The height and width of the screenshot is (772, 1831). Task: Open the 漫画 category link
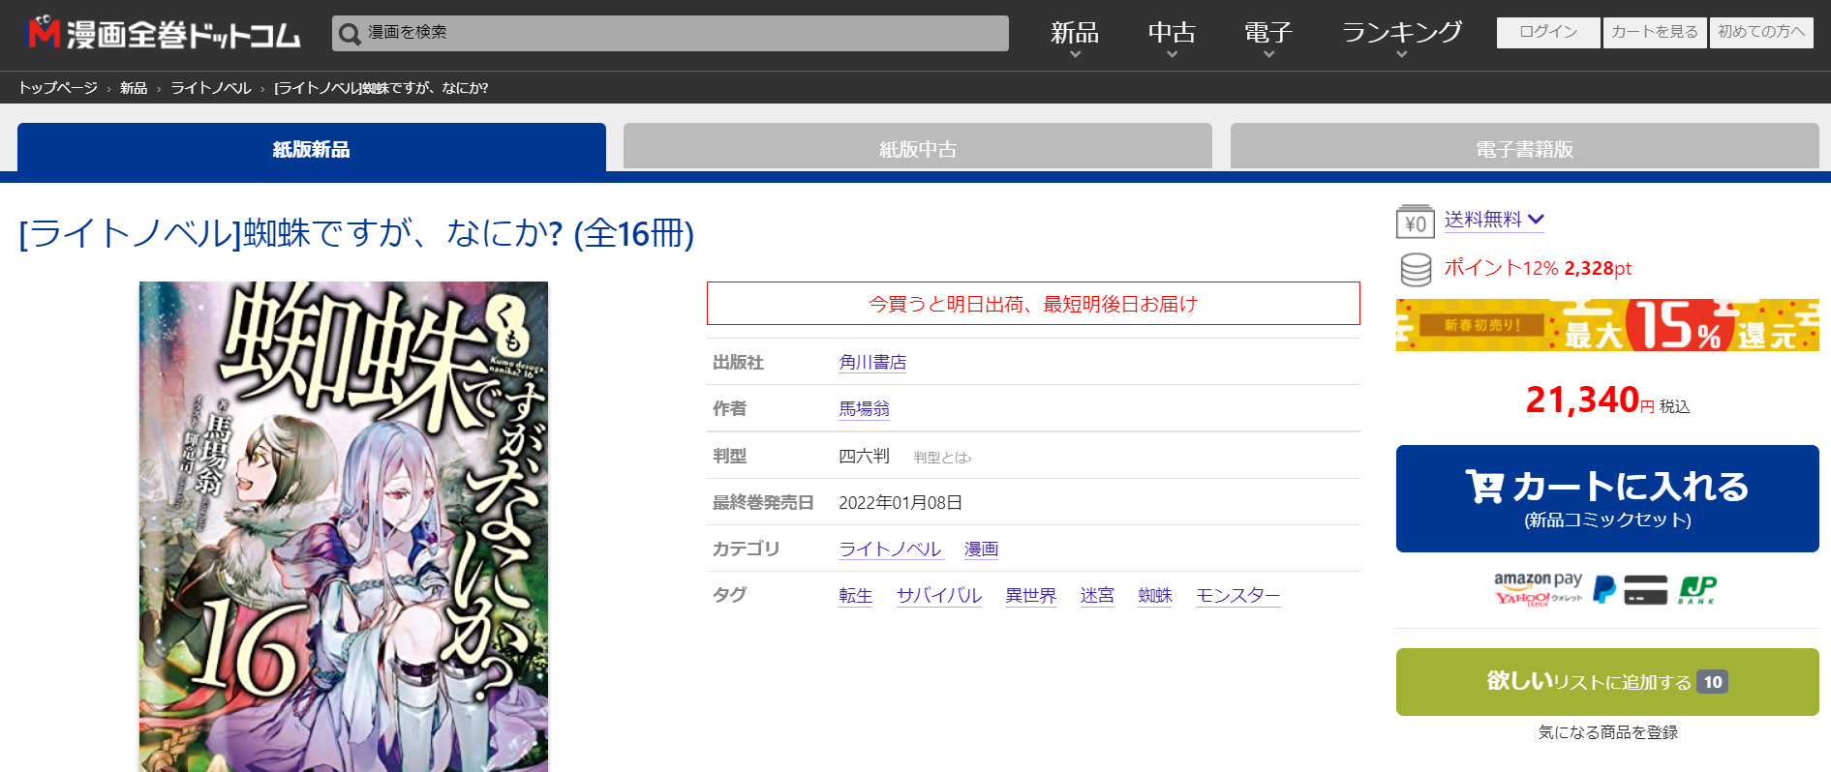coord(982,549)
